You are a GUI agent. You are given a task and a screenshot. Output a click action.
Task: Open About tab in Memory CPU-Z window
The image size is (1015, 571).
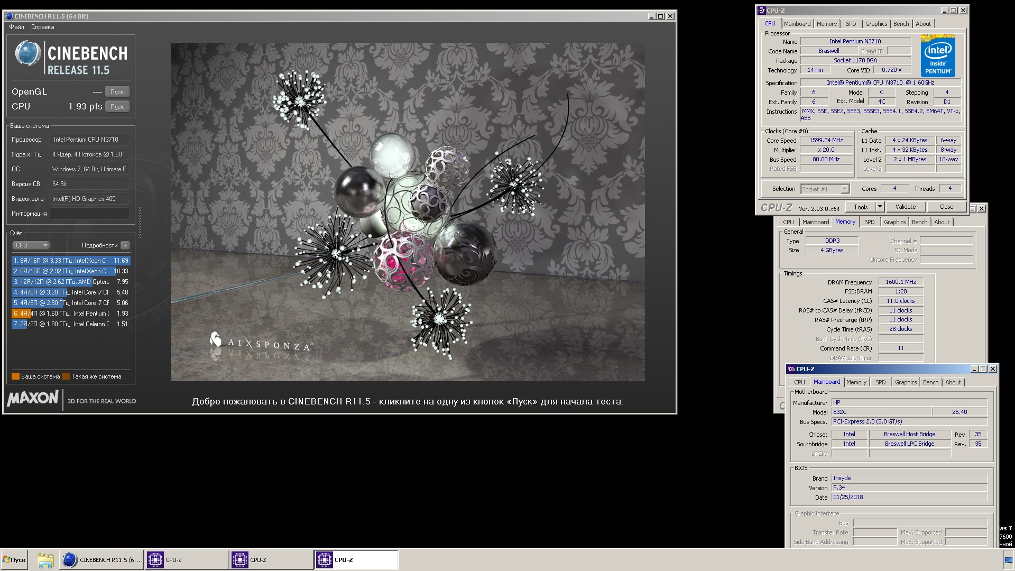pos(942,223)
